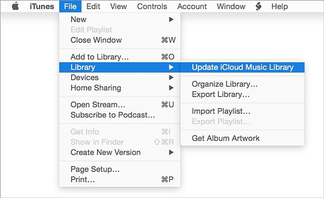Open the Account menu
Viewport: 324px width, 198px height.
point(192,6)
